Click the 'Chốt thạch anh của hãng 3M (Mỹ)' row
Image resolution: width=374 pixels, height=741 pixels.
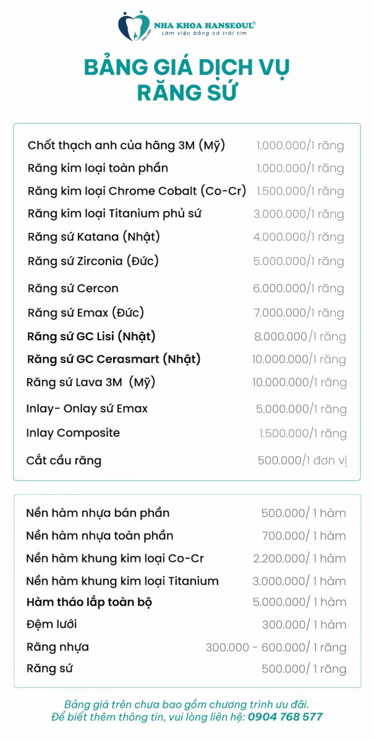click(126, 146)
